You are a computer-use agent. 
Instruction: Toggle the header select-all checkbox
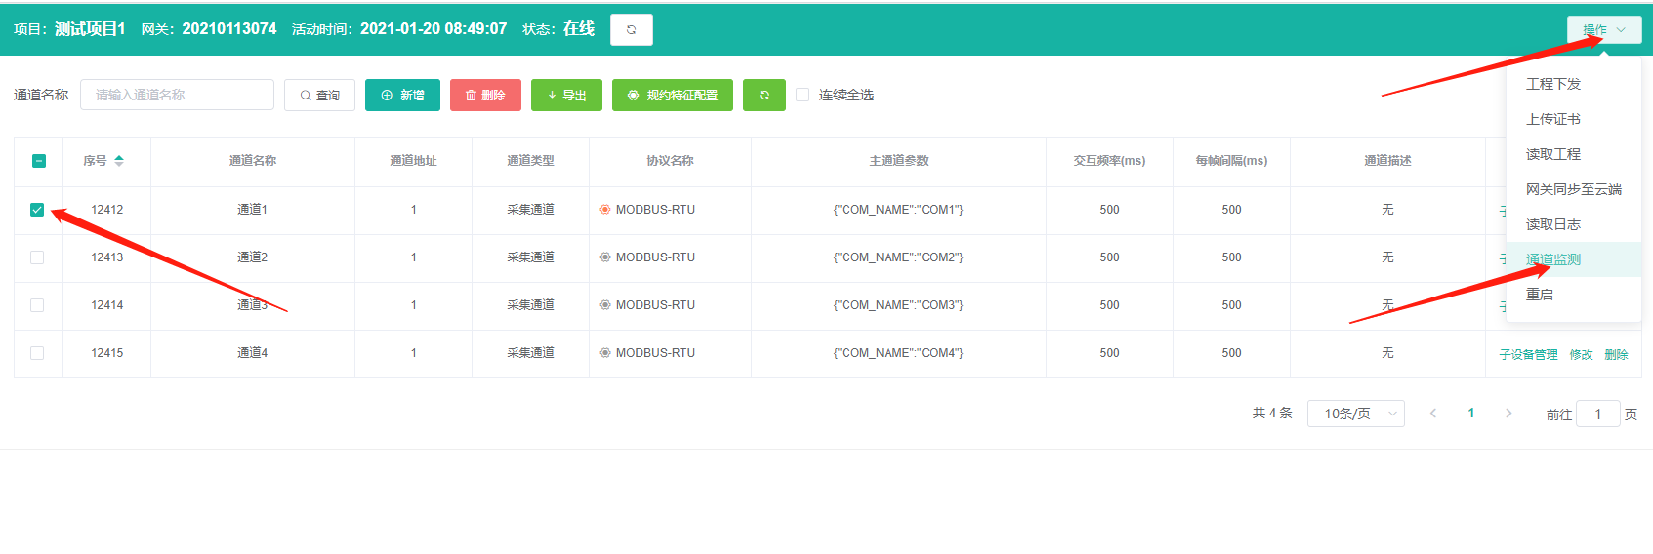(x=39, y=161)
